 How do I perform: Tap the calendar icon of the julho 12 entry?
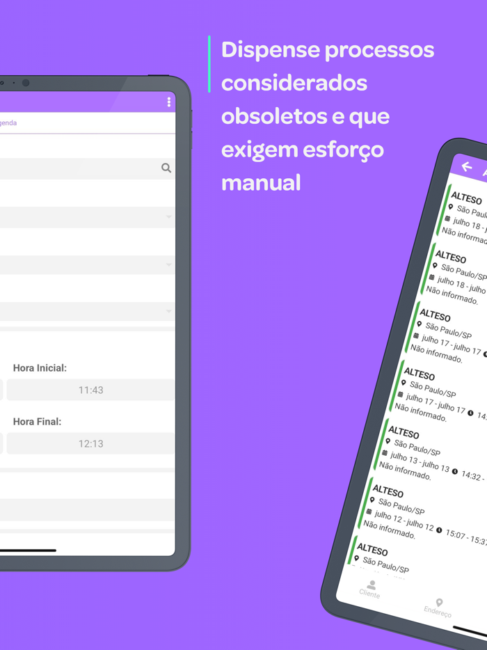(369, 512)
